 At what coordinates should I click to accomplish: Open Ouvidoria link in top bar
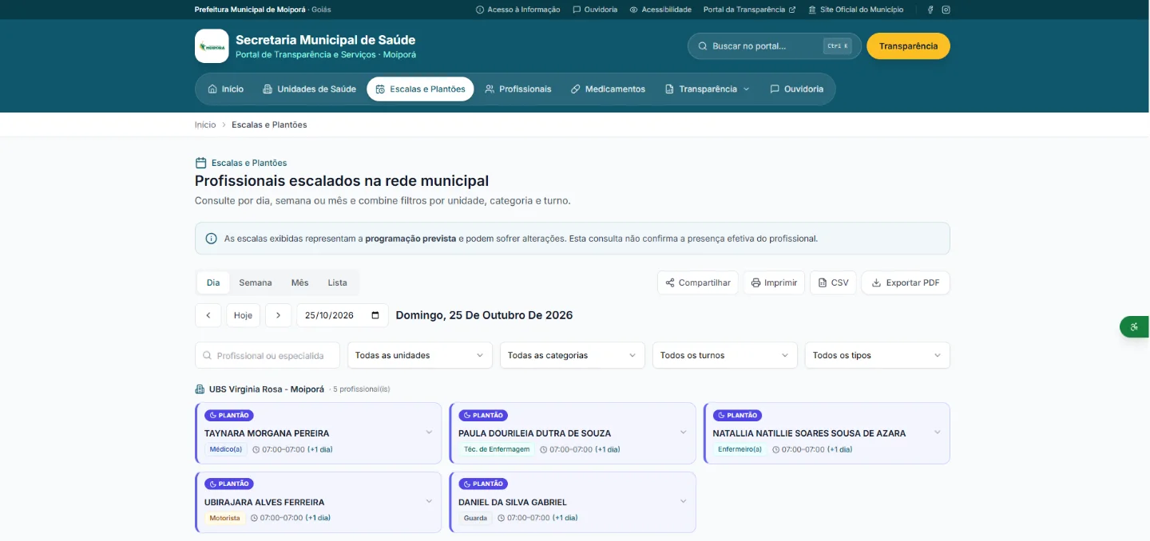point(595,10)
